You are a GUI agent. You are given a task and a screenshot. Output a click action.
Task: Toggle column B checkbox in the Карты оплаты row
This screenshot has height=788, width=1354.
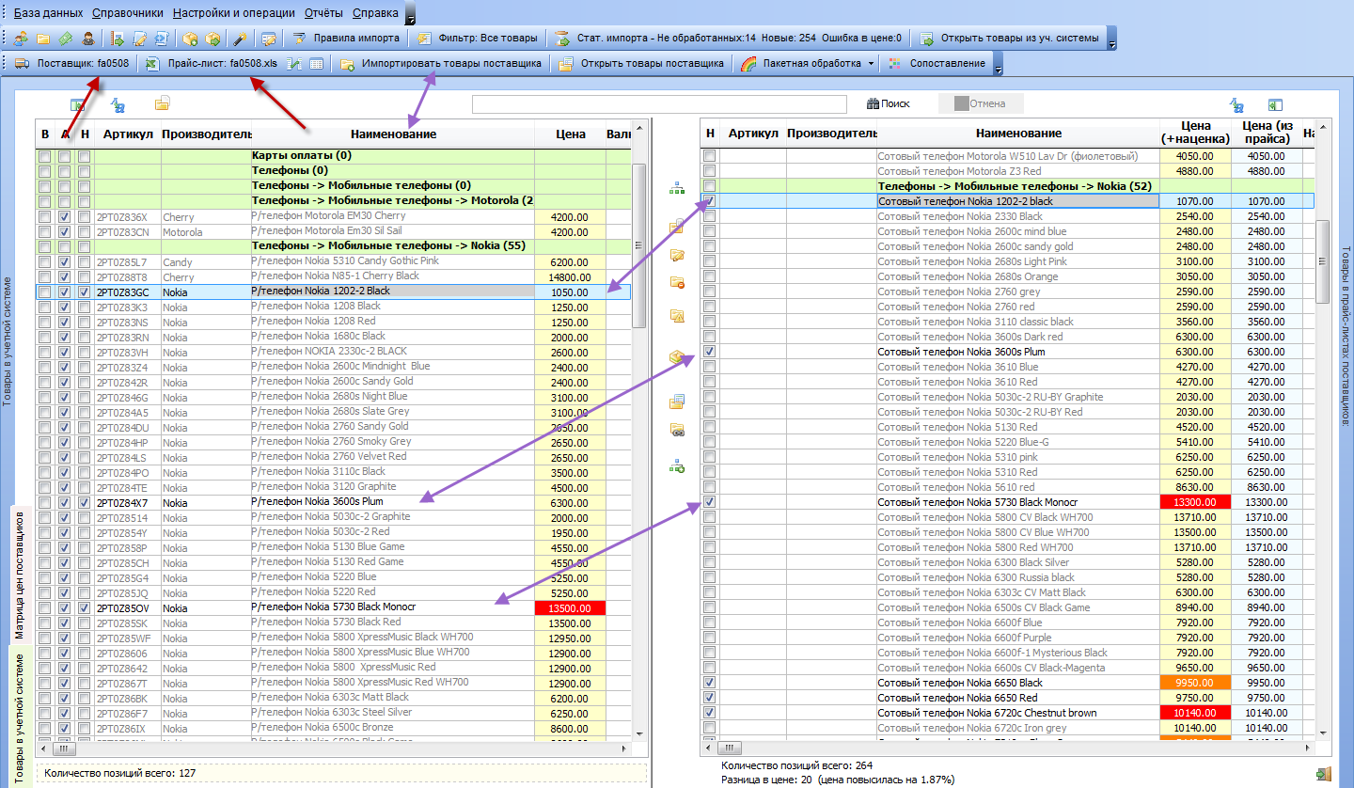pyautogui.click(x=44, y=156)
